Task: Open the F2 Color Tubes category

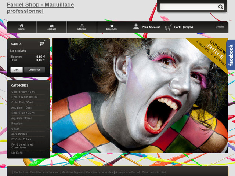Action: [x=21, y=139]
